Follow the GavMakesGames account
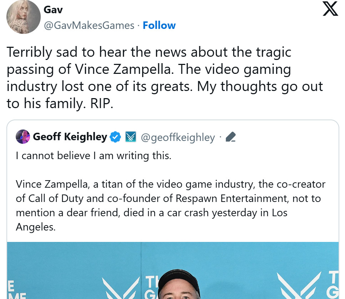The height and width of the screenshot is (299, 345). click(159, 25)
